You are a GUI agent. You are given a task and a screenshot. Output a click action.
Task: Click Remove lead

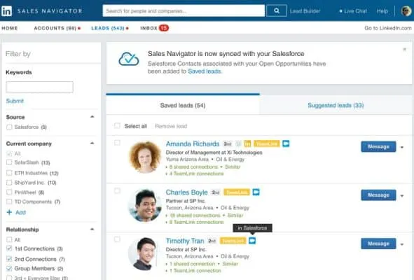171,126
